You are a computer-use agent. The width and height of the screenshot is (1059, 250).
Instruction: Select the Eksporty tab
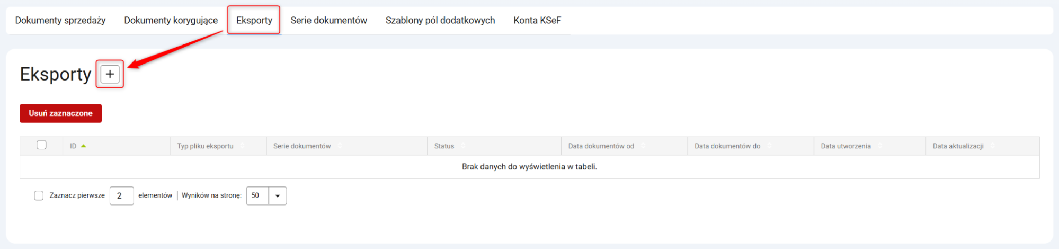coord(254,20)
